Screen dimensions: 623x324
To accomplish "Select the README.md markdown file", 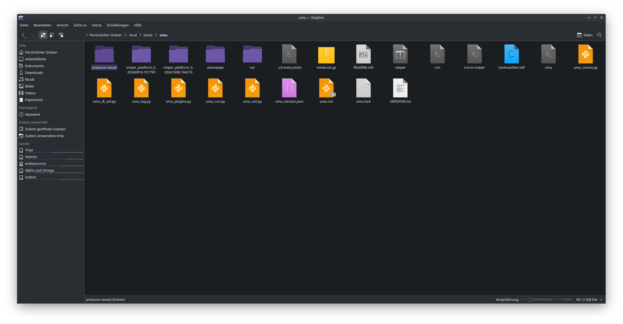I will click(363, 54).
